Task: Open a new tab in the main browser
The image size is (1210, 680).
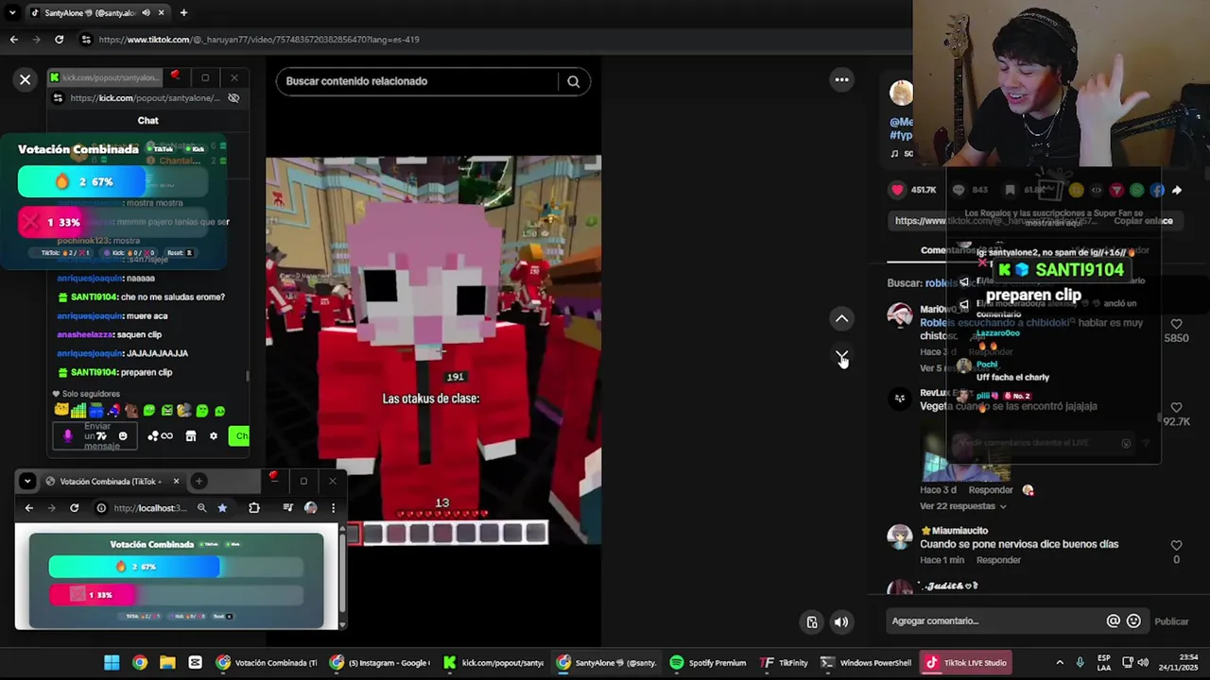Action: (183, 13)
